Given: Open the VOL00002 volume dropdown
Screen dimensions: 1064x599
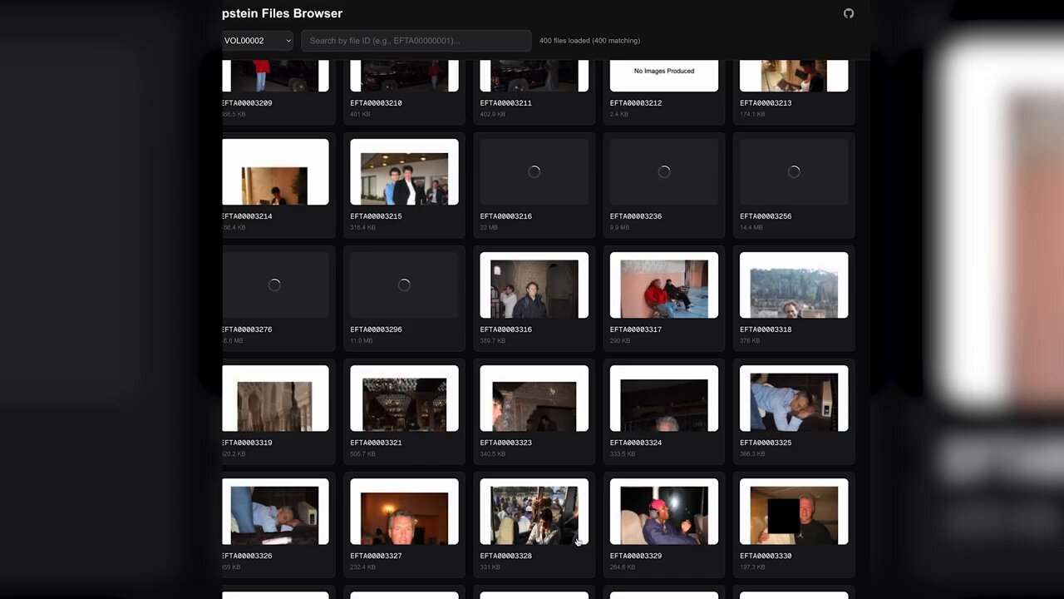Looking at the screenshot, I should [258, 41].
